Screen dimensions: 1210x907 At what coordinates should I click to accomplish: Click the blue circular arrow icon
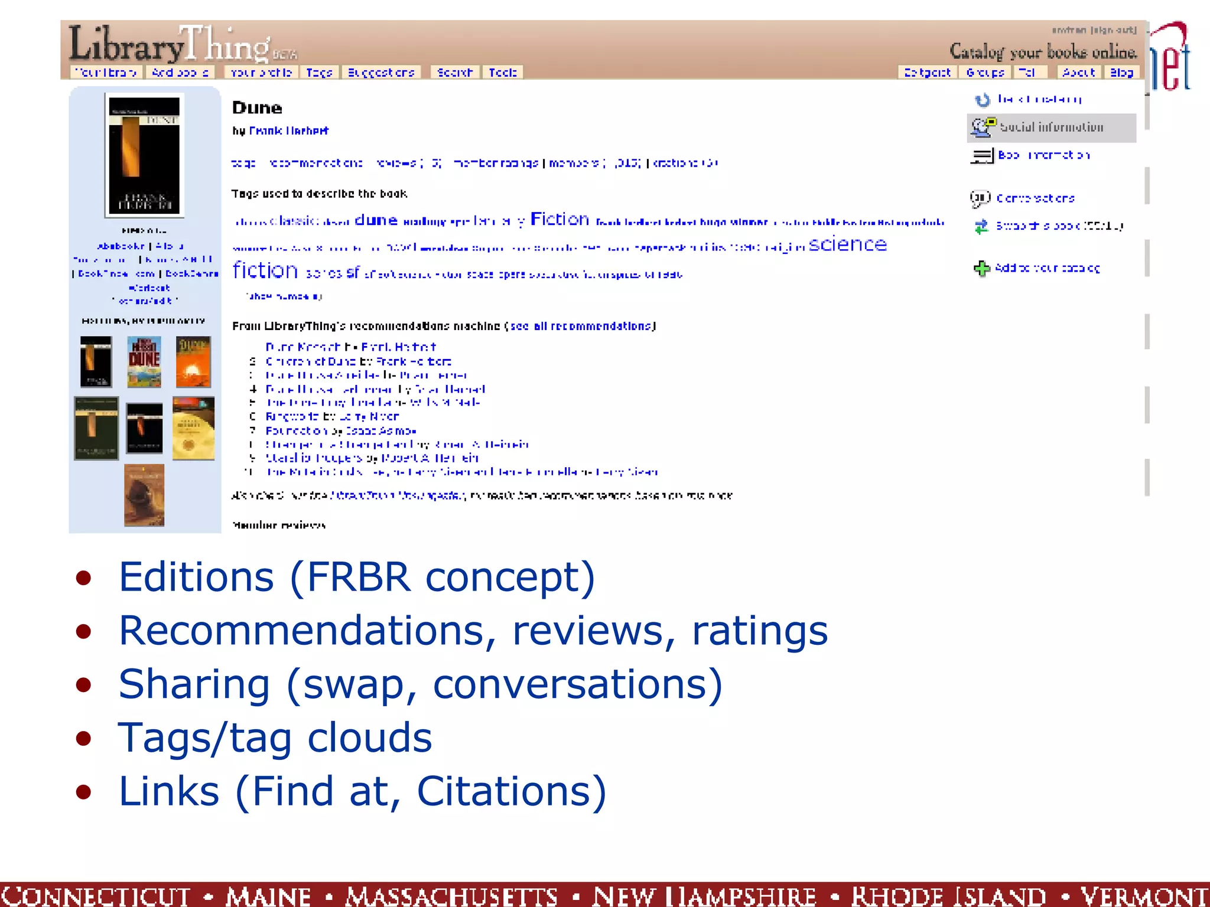[x=983, y=100]
